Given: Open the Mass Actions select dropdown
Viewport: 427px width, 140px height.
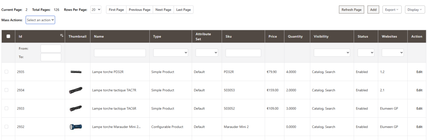Looking at the screenshot, I should click(x=40, y=20).
